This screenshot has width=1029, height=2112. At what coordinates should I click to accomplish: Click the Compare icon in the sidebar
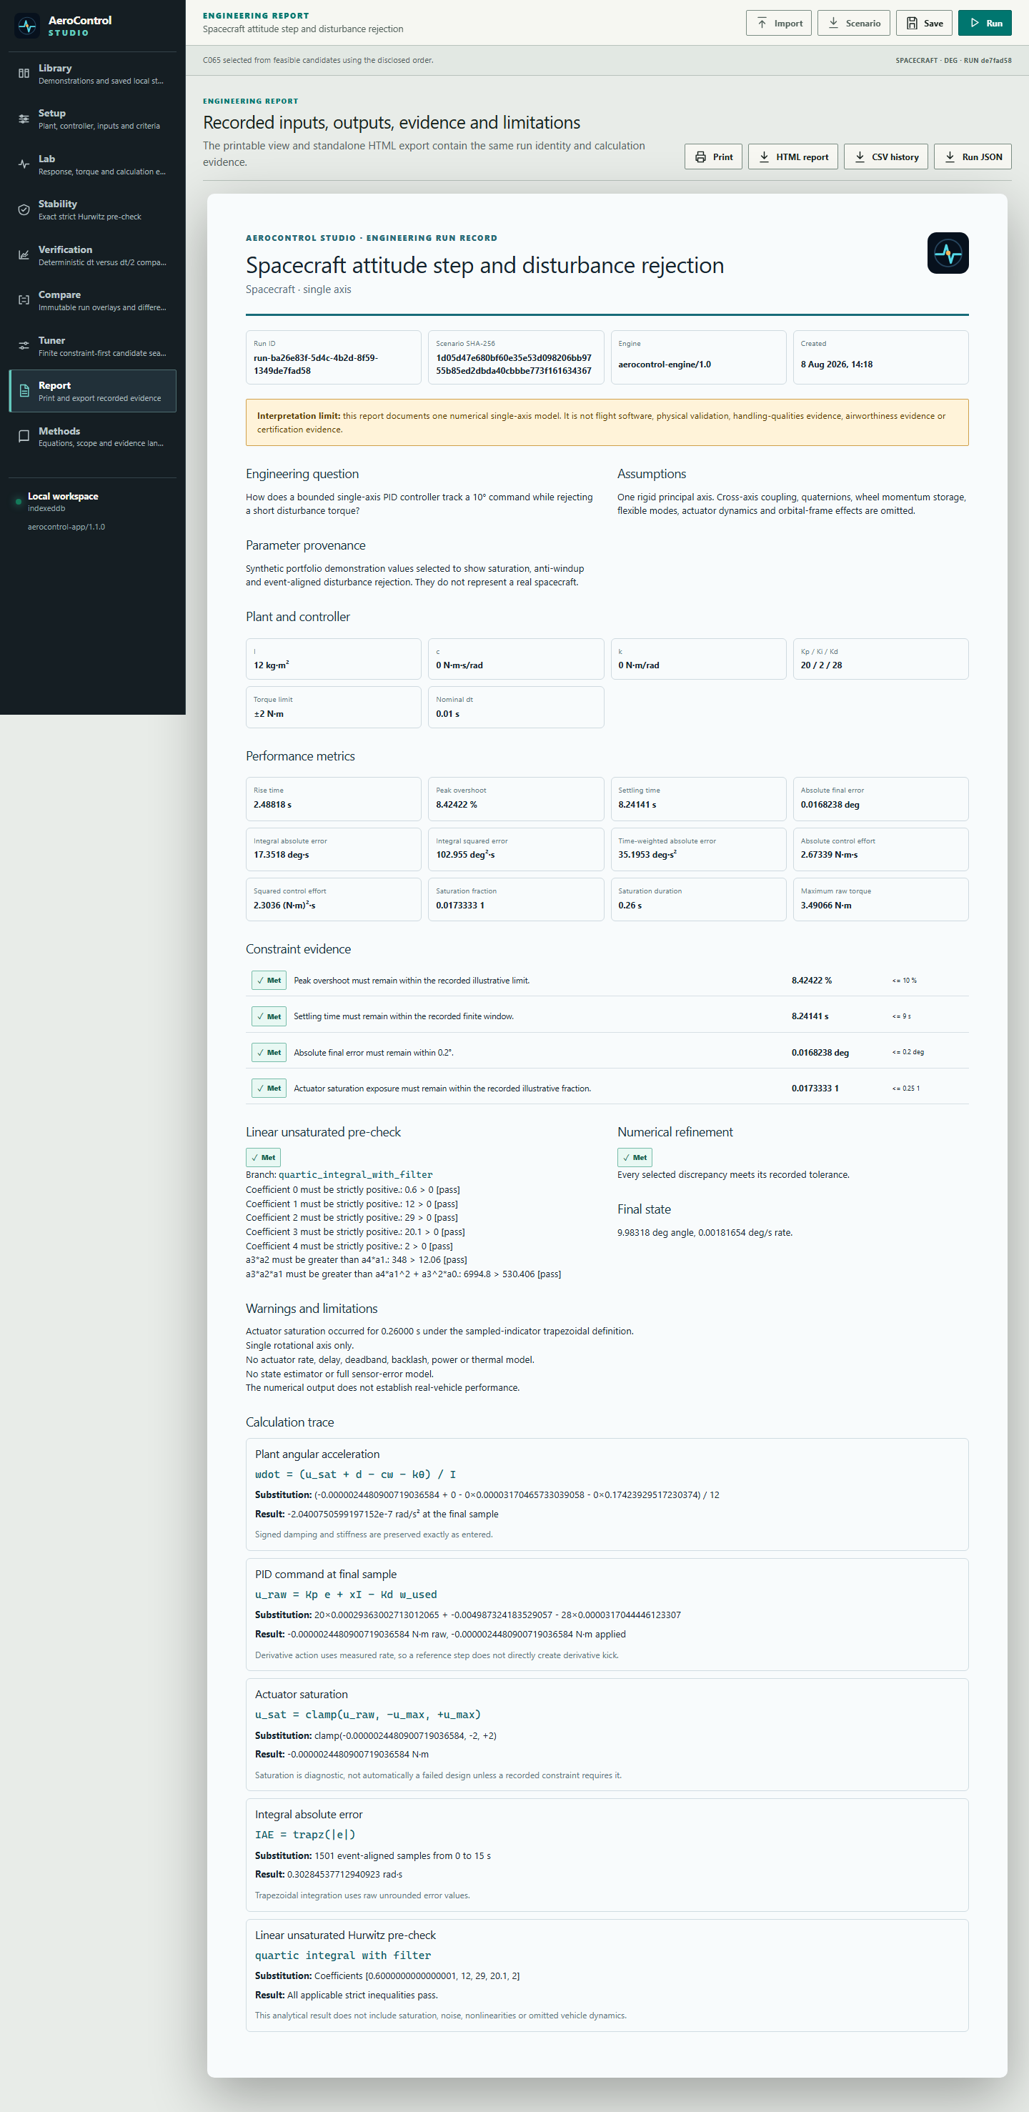coord(24,300)
